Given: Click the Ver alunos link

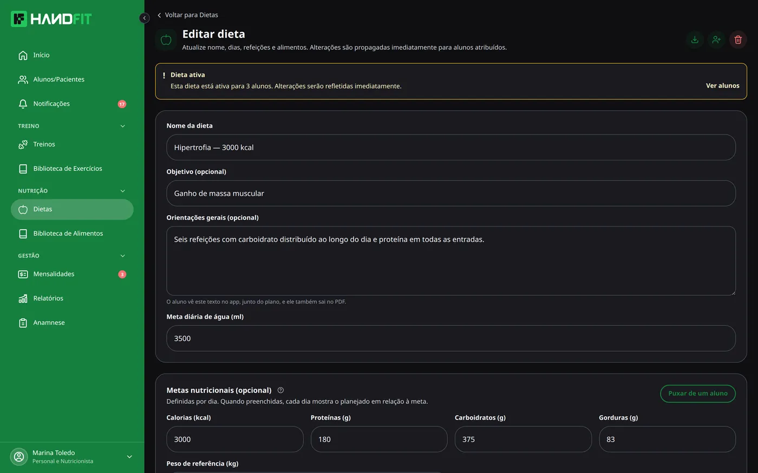Looking at the screenshot, I should coord(722,86).
